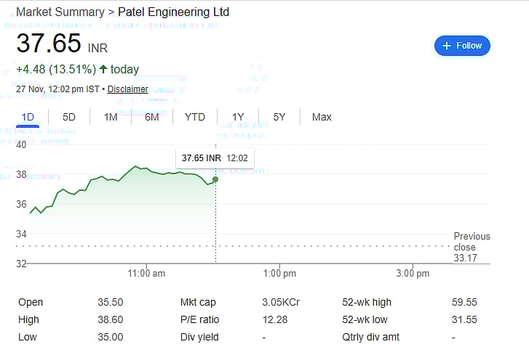
Task: Click the 52-wk high value
Action: coord(464,302)
